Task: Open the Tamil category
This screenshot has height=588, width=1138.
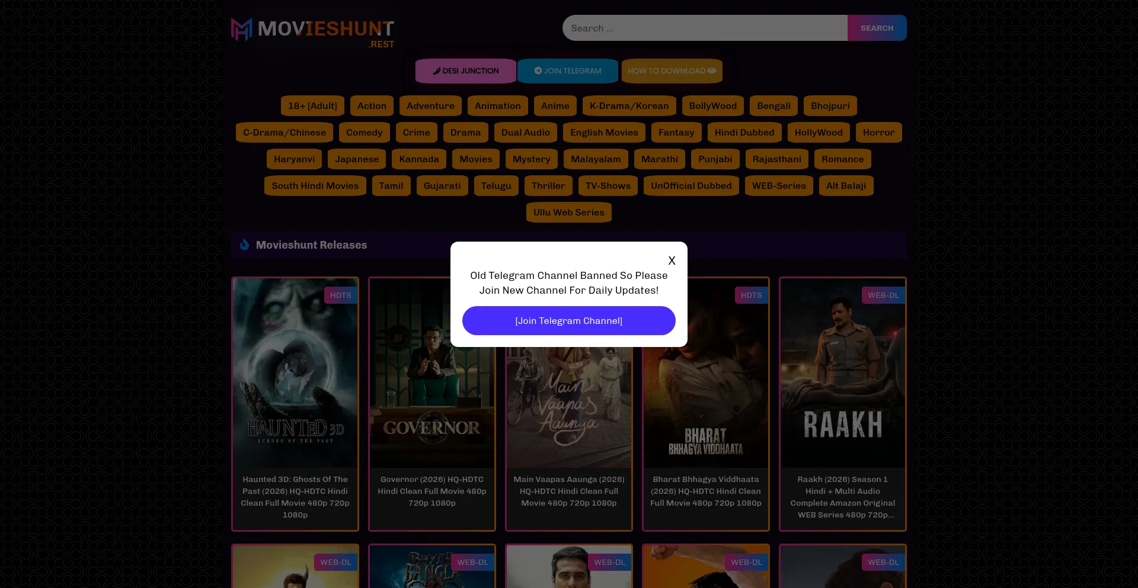Action: pyautogui.click(x=391, y=186)
